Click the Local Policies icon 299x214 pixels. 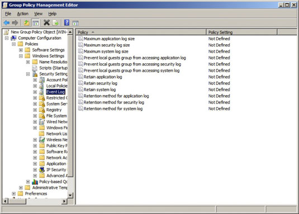click(42, 86)
